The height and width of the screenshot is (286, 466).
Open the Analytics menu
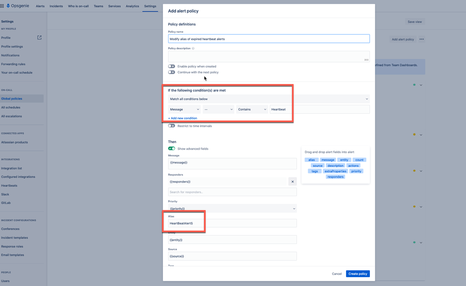[132, 6]
